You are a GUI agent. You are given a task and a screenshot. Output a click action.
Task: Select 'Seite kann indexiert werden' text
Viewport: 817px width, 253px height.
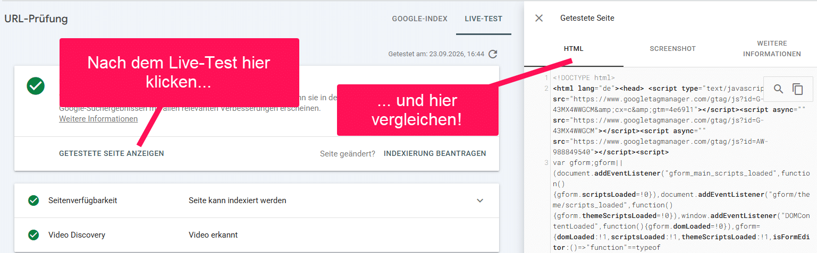point(238,200)
